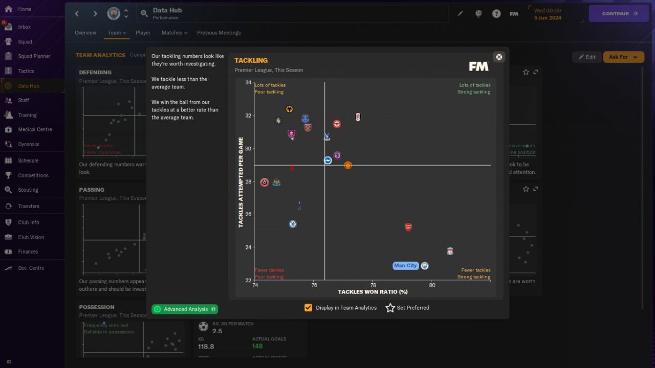Click the date display Wed 5 Jun 2024
Screen dimensions: 655x368
point(548,14)
